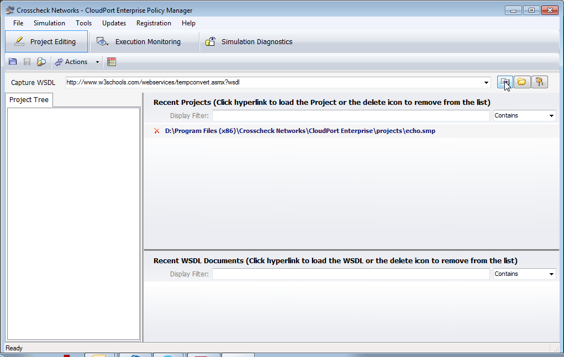Open the File menu
564x357 pixels.
[x=18, y=23]
